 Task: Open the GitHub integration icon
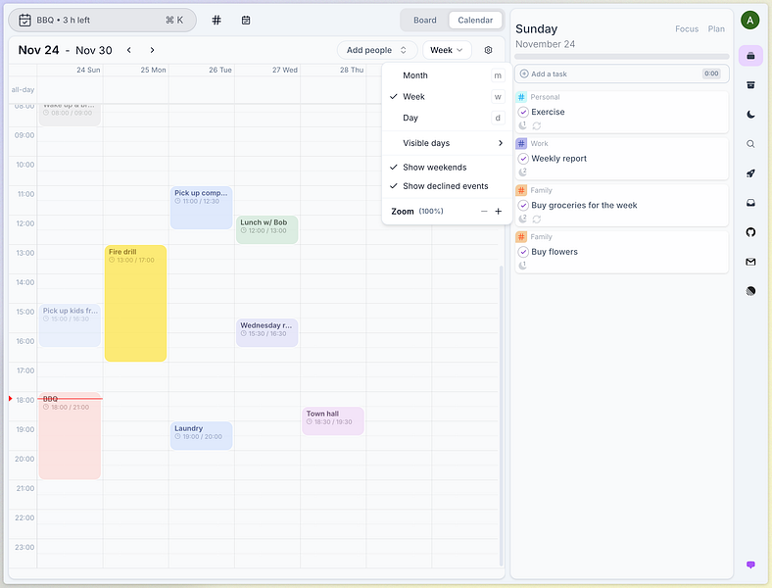(x=750, y=232)
